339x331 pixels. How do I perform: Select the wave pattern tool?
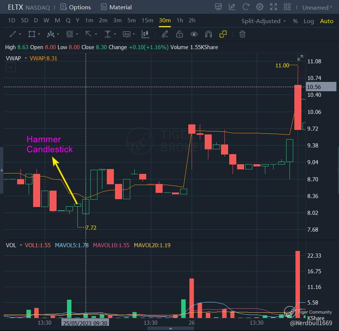(51, 34)
